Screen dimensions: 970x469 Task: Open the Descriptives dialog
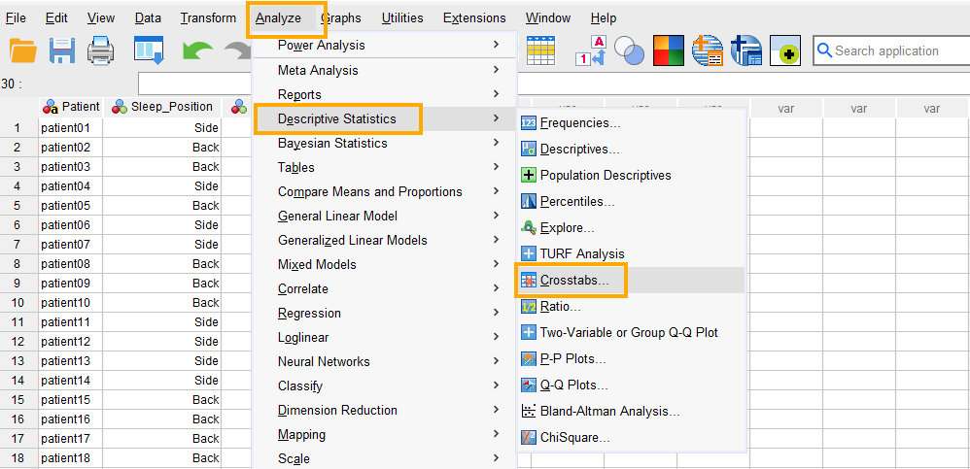(x=631, y=149)
